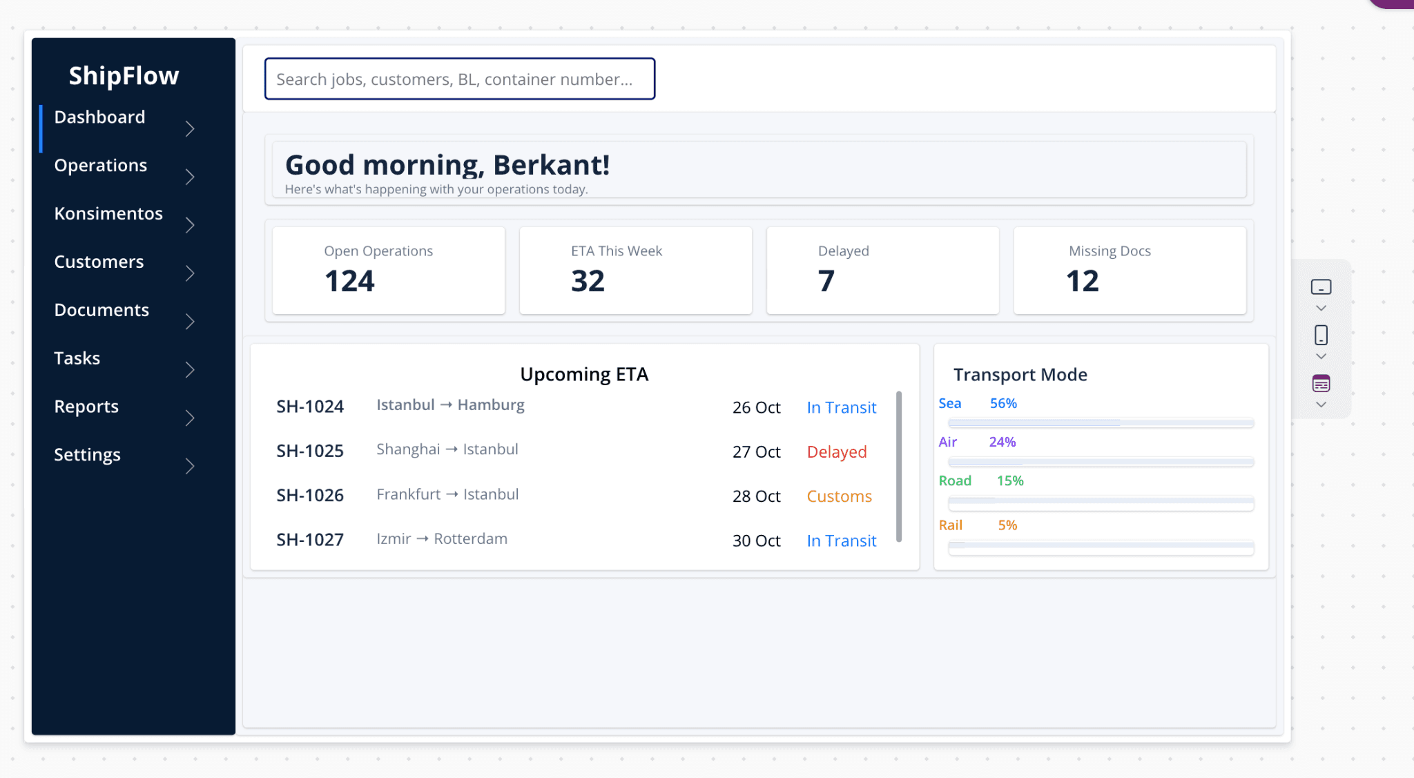Click the Air 24% progress bar
1414x778 pixels.
point(1101,461)
